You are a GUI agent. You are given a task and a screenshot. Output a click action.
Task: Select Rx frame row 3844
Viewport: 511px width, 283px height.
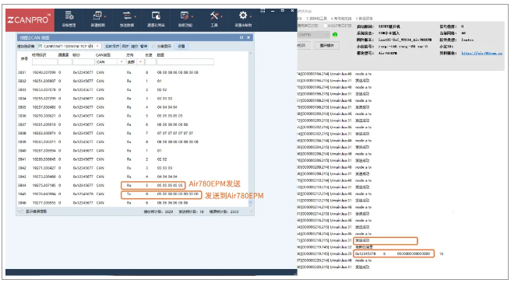(132, 185)
